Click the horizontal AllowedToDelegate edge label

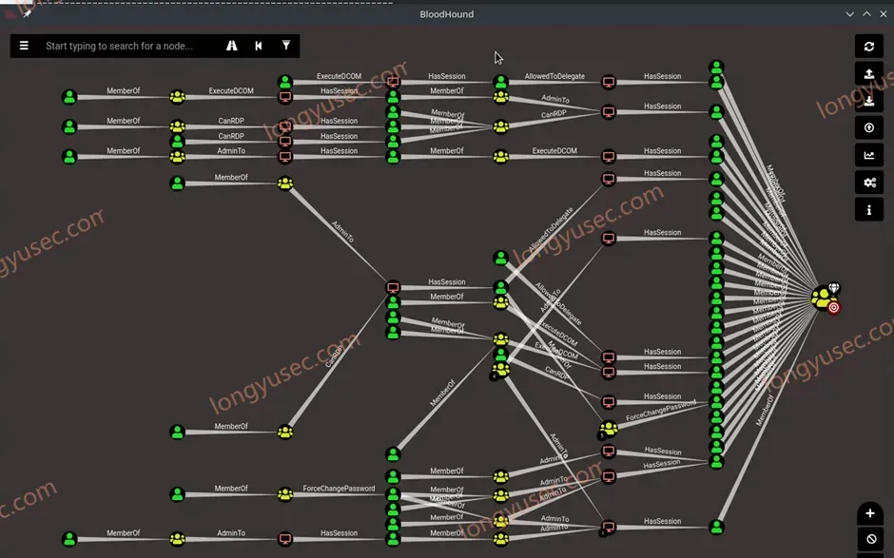pos(554,76)
